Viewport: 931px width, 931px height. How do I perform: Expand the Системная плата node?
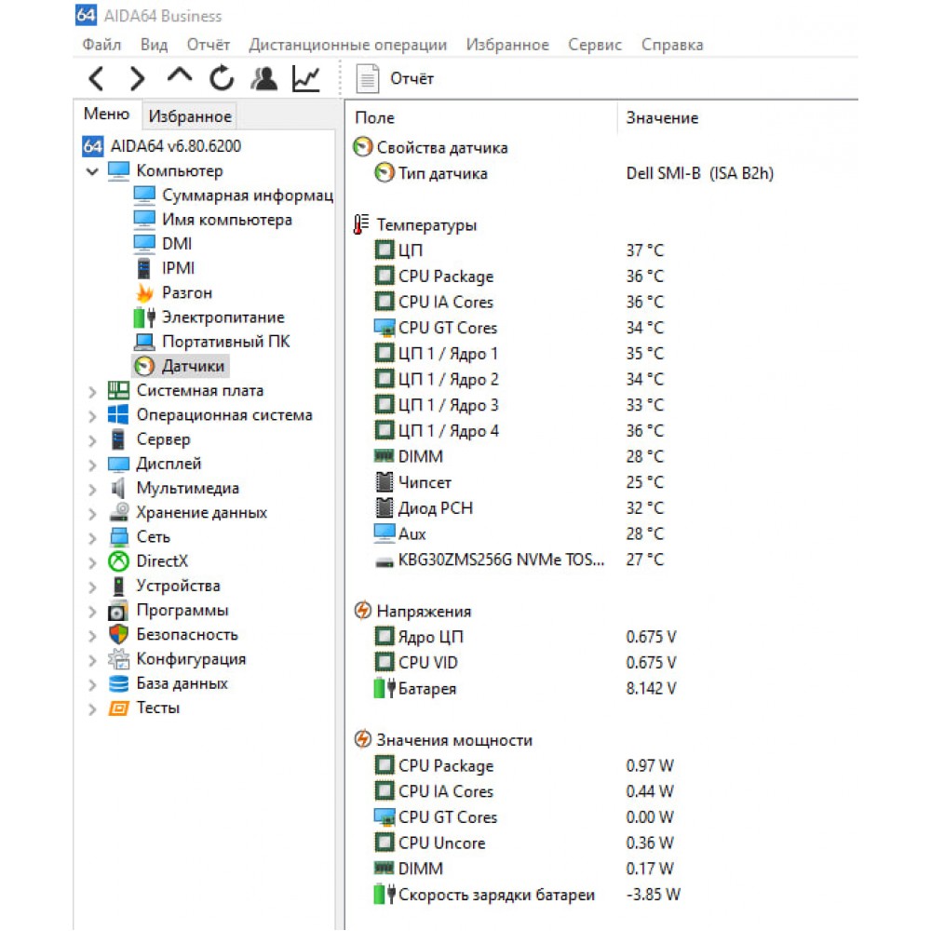(92, 391)
